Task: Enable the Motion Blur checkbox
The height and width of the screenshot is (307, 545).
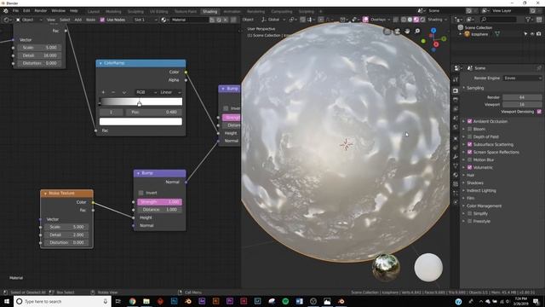Action: 469,159
